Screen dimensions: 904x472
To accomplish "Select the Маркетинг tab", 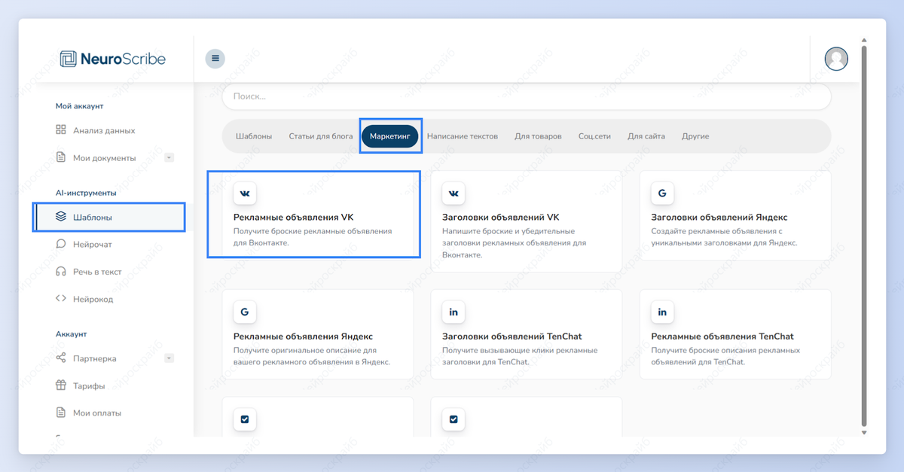I will [389, 136].
